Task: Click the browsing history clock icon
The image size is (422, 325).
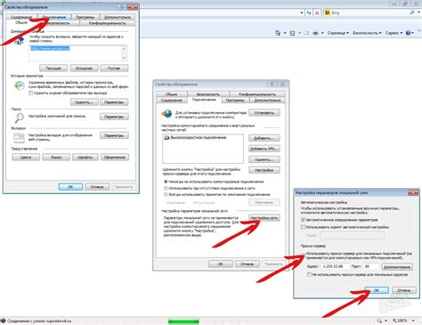Action: pyautogui.click(x=20, y=85)
